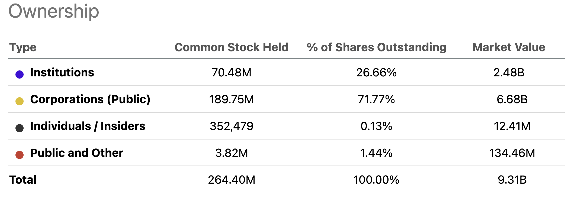565x201 pixels.
Task: Click the red Public and Other dot
Action: click(20, 155)
